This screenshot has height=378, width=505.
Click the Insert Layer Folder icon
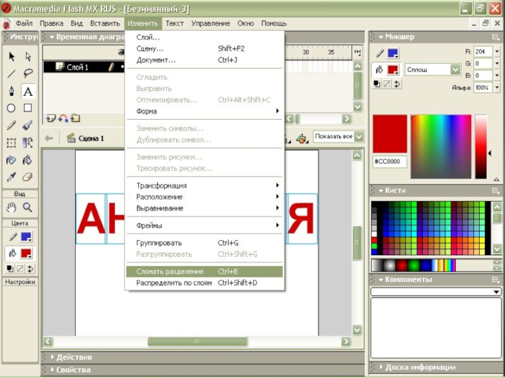coord(75,118)
